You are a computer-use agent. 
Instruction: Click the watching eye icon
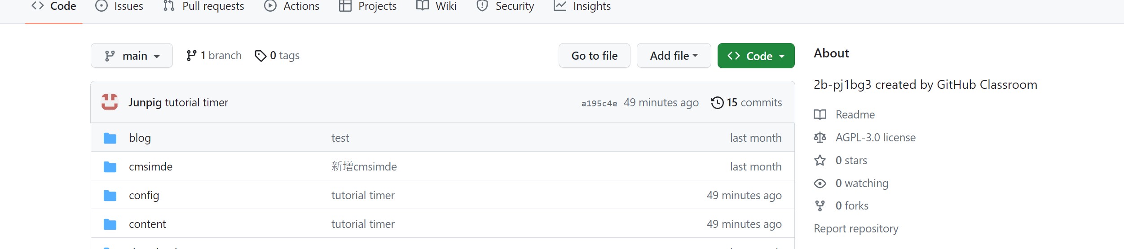820,183
